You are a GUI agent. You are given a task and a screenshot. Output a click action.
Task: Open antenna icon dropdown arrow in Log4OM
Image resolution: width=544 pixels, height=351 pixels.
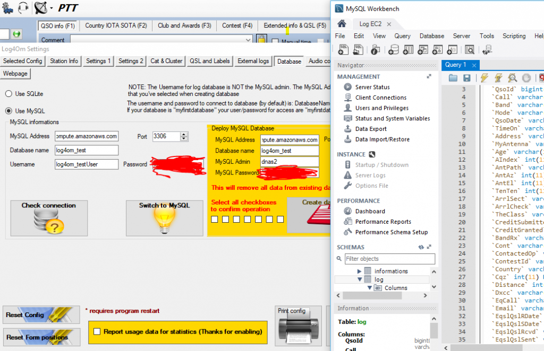[52, 8]
